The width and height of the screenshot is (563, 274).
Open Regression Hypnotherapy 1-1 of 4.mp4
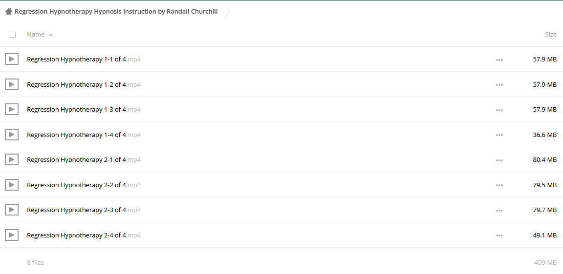[84, 59]
